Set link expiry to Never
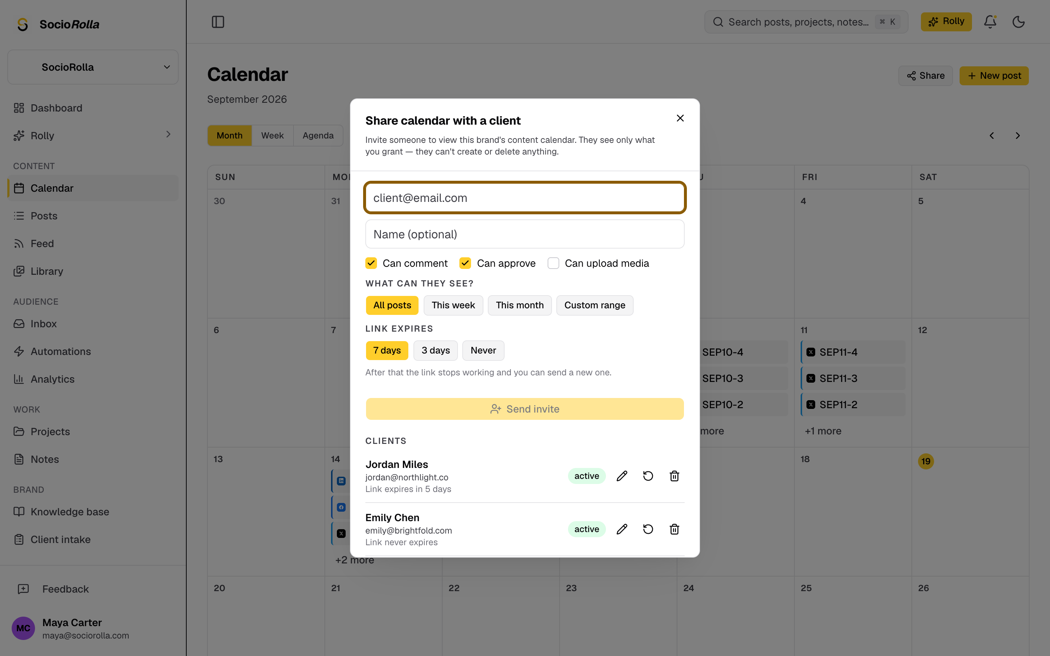The width and height of the screenshot is (1050, 656). [x=483, y=351]
